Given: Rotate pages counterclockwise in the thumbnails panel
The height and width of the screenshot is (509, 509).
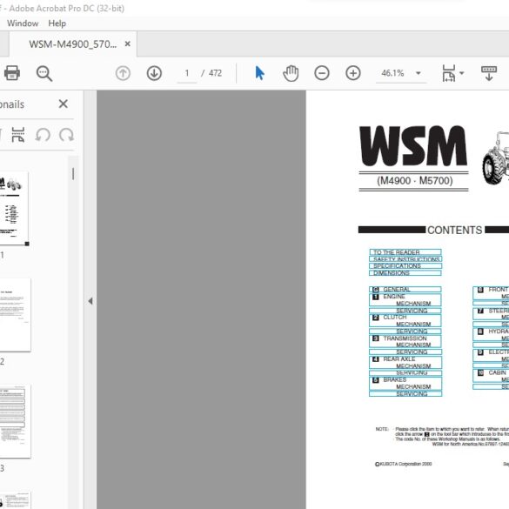Looking at the screenshot, I should [x=43, y=135].
